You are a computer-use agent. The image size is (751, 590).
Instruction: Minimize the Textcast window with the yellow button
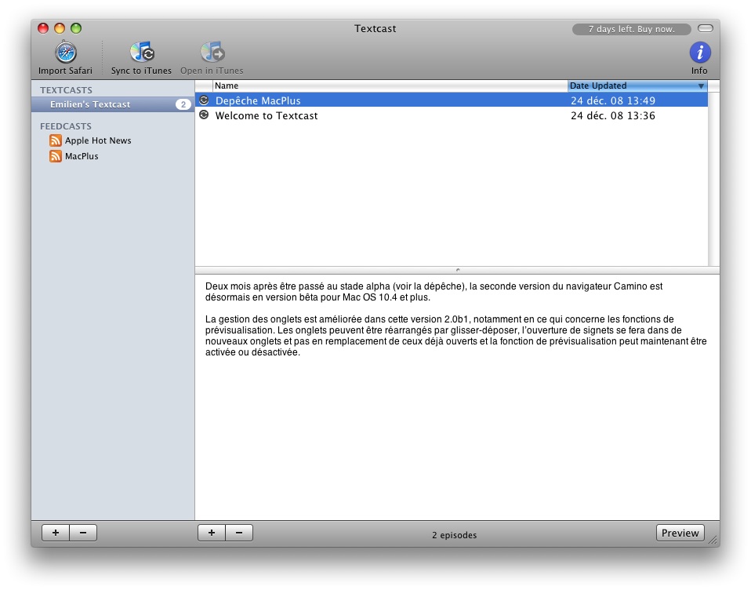coord(60,28)
